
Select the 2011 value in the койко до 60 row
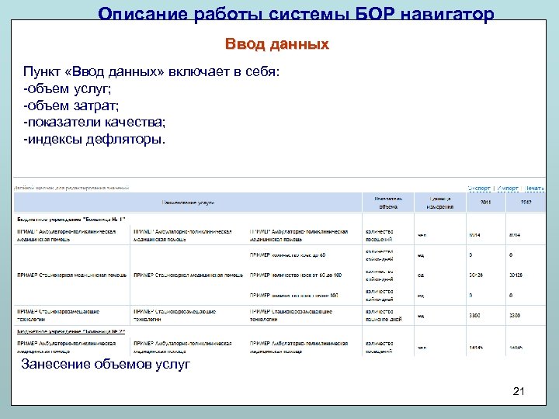click(471, 255)
